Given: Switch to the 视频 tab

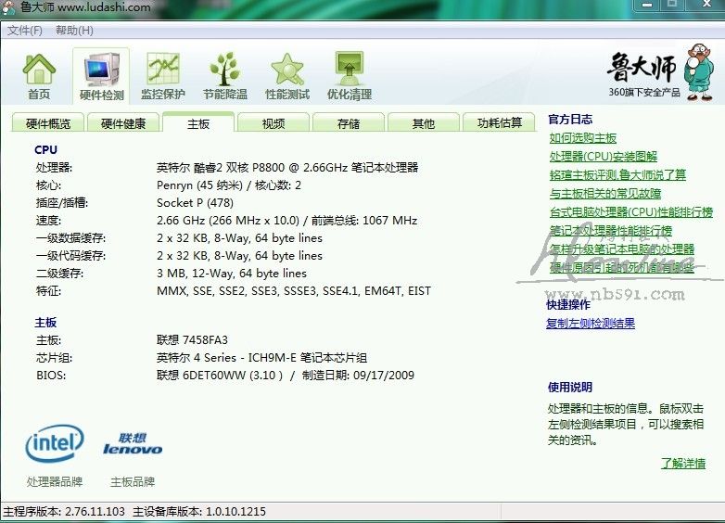Looking at the screenshot, I should [x=273, y=123].
